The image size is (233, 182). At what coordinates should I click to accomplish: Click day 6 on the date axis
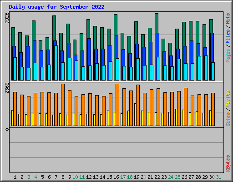(x=49, y=177)
